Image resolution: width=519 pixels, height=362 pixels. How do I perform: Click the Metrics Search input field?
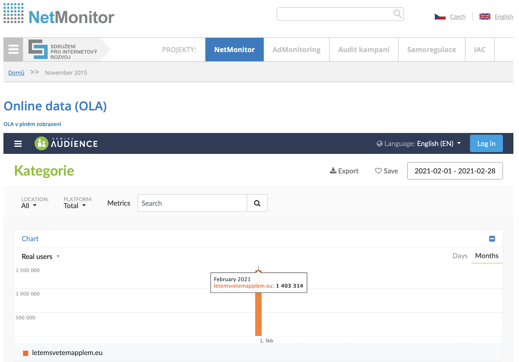pos(192,203)
